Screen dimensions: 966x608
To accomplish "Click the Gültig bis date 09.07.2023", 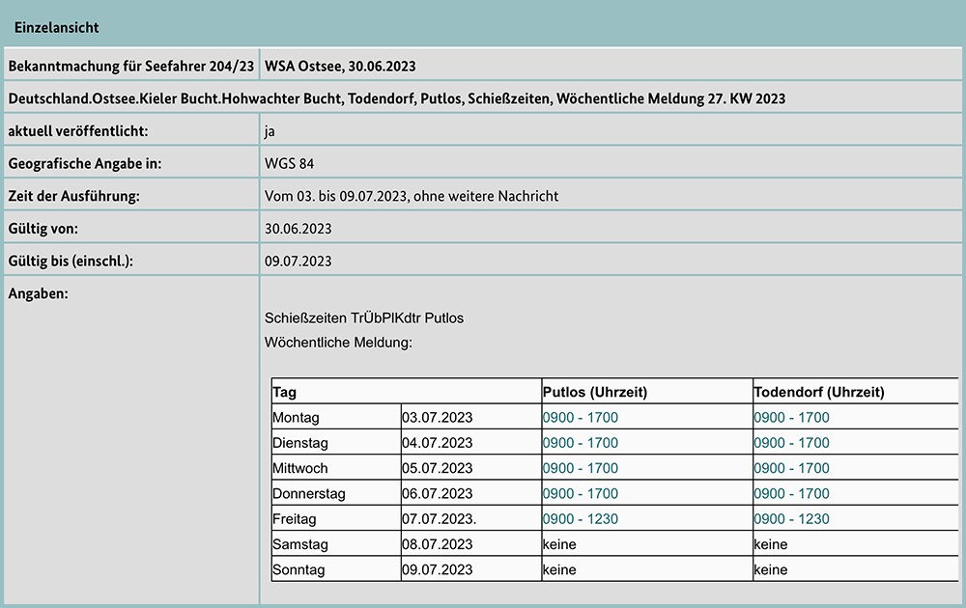I will pyautogui.click(x=298, y=262).
